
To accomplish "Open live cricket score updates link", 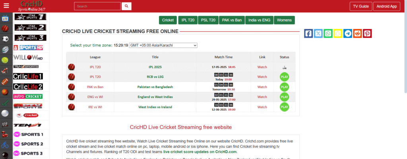I will point(200,152).
